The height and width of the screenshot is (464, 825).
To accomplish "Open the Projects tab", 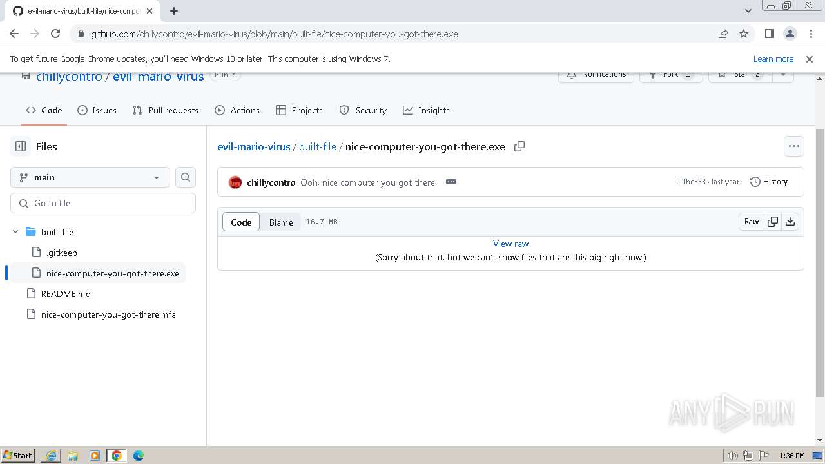I will click(x=299, y=110).
